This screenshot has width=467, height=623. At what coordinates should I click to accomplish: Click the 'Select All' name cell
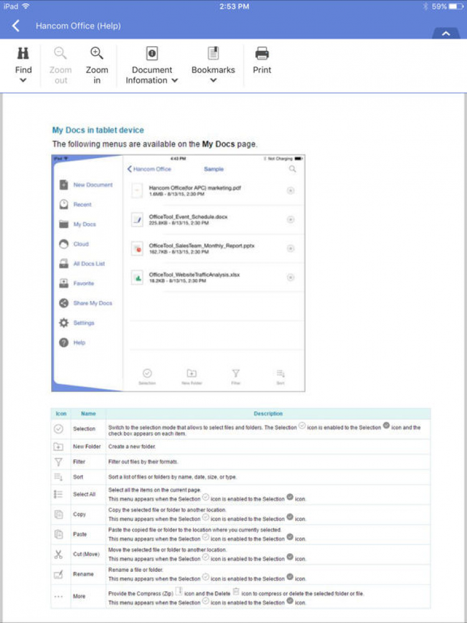click(88, 495)
